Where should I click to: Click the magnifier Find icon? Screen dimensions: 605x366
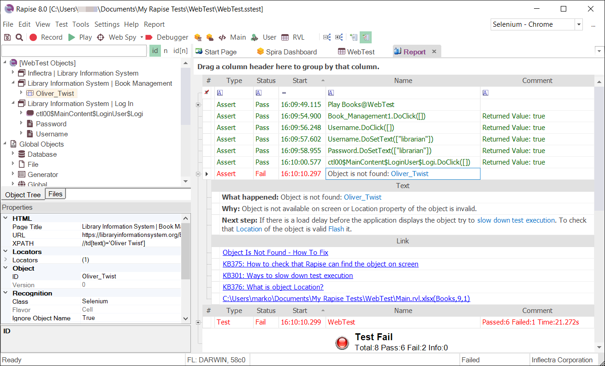tap(19, 37)
